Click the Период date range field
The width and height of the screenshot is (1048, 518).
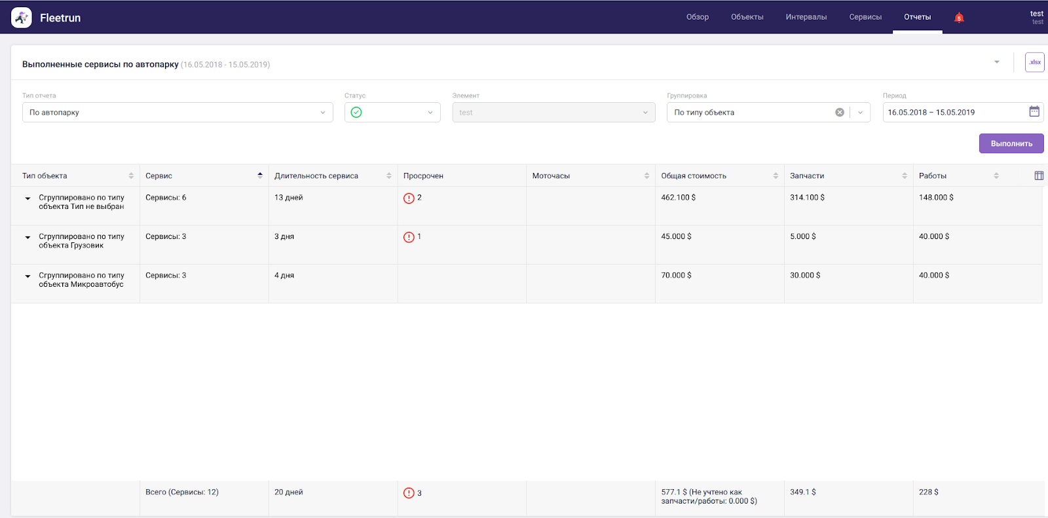click(x=953, y=113)
